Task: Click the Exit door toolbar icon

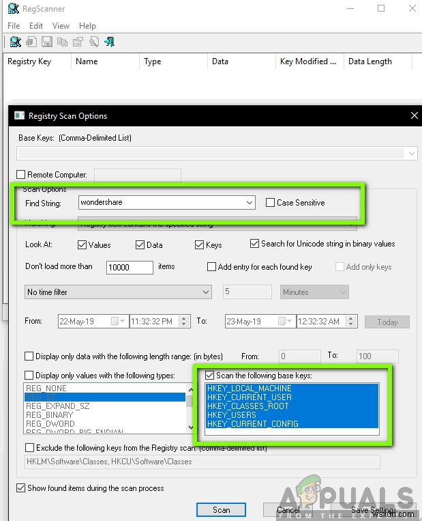Action: 110,42
